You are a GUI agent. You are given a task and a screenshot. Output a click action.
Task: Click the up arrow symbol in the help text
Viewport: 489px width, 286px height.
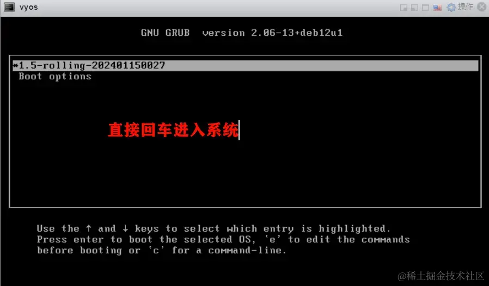coord(89,228)
